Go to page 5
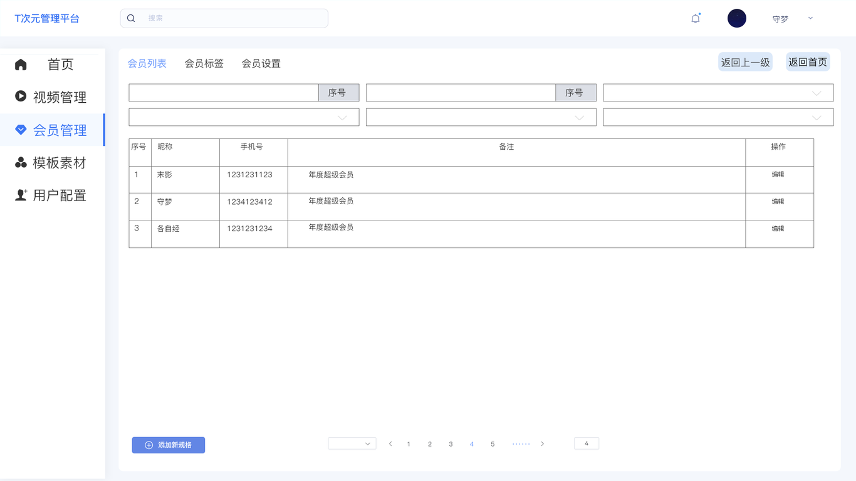 click(493, 444)
